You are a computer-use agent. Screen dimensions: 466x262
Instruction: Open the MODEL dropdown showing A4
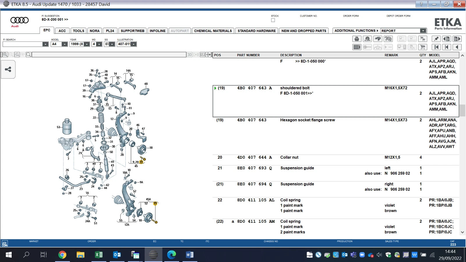[65, 44]
